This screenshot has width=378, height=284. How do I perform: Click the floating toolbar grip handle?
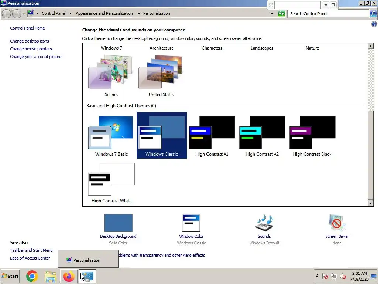[x=271, y=5]
